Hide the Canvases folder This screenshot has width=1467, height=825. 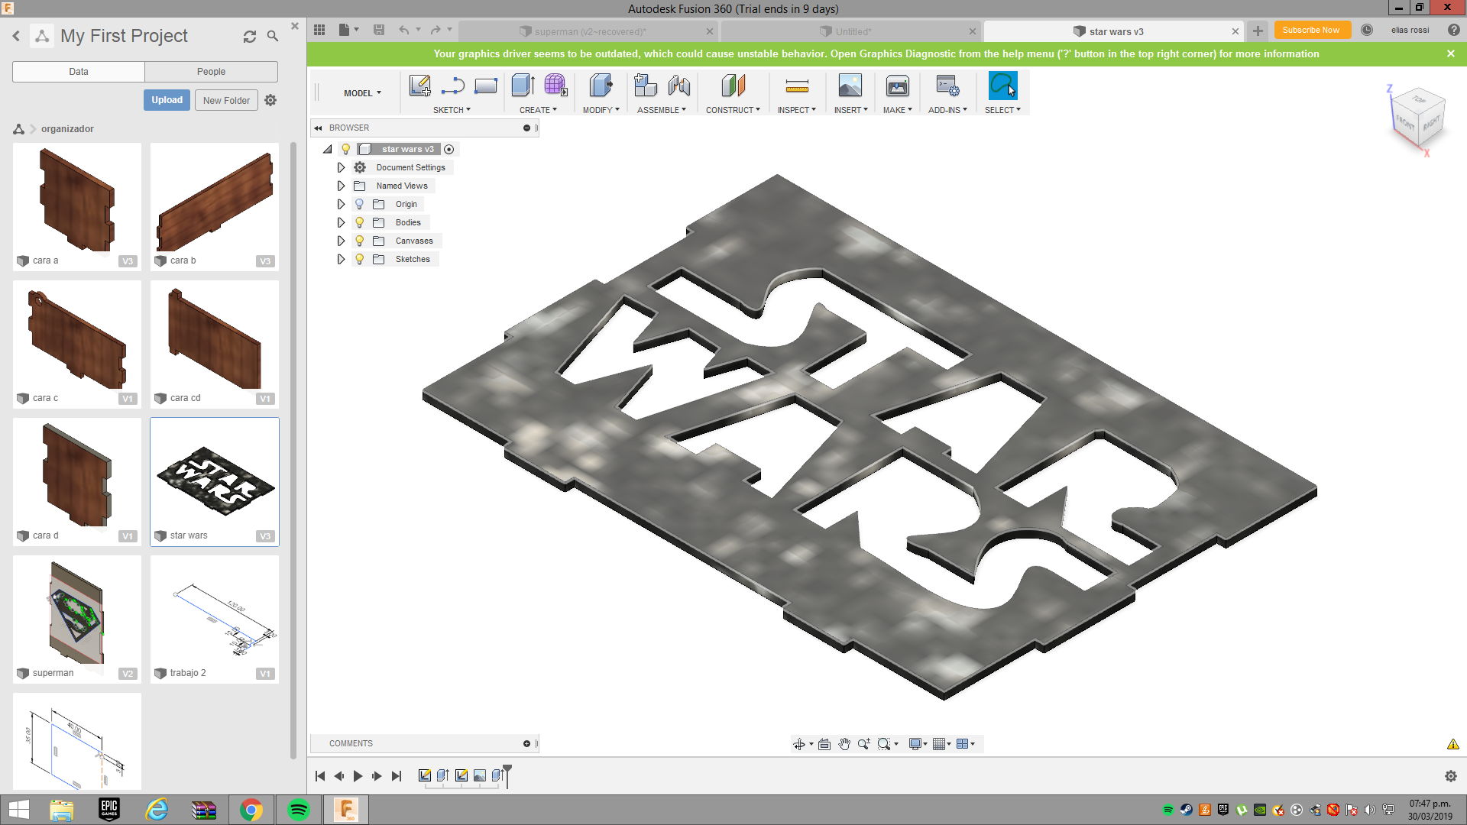360,241
